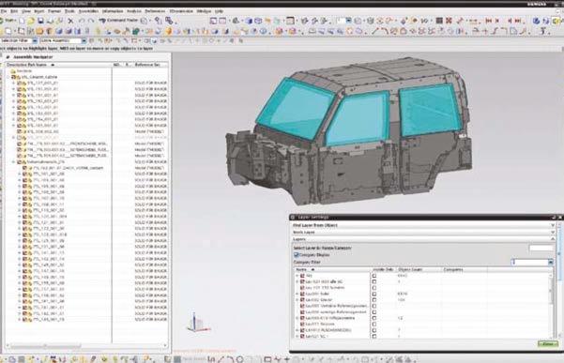Toggle Visible Only checkbox for Hilfsgeometrie layer

point(374,318)
